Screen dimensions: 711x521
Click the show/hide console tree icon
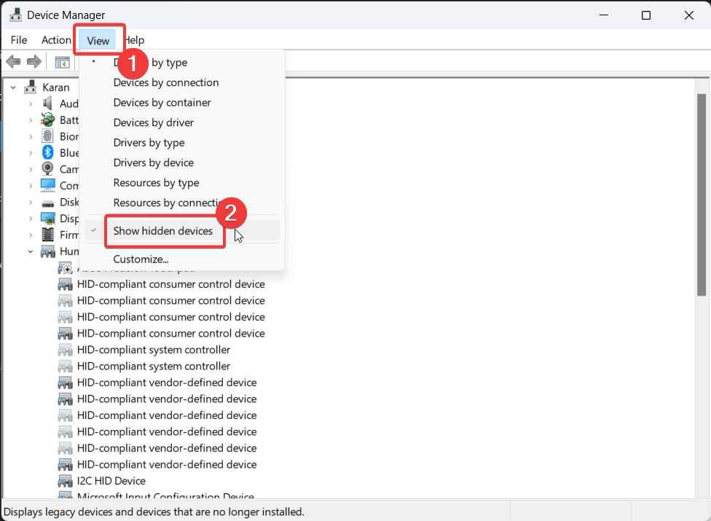[x=62, y=63]
